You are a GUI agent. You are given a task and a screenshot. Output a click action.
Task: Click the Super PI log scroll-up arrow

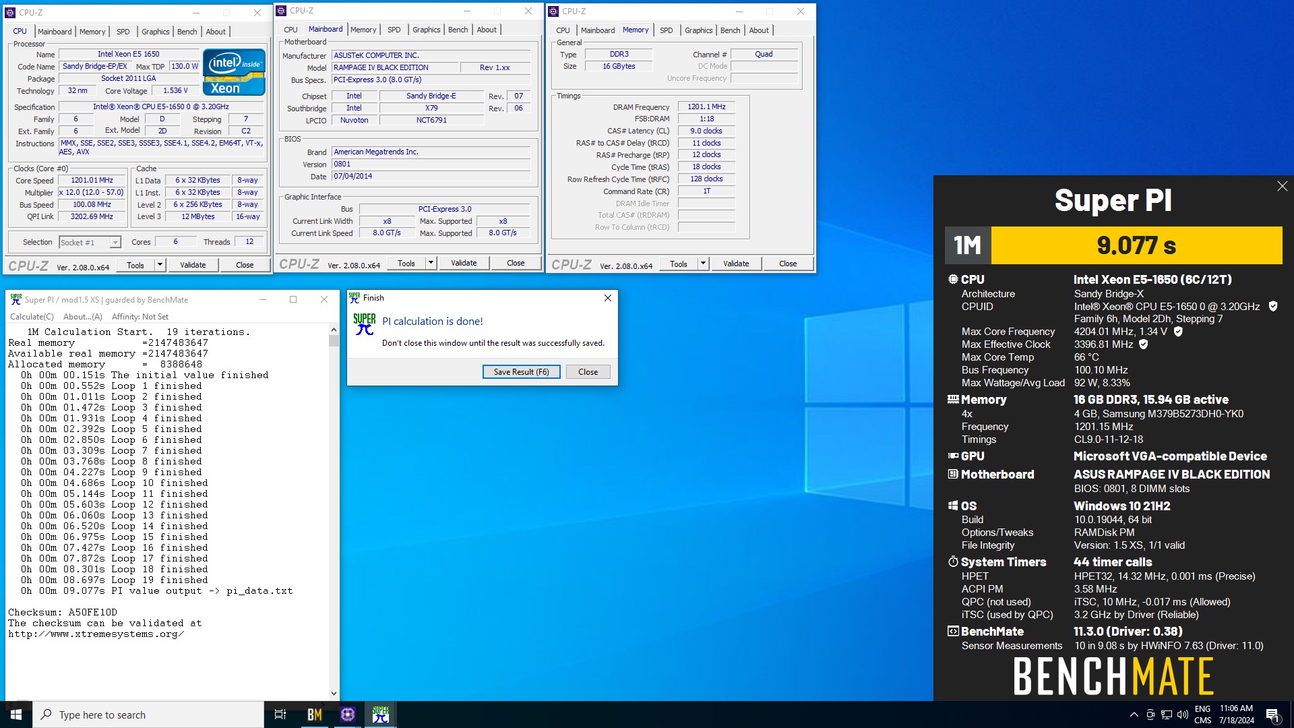334,330
